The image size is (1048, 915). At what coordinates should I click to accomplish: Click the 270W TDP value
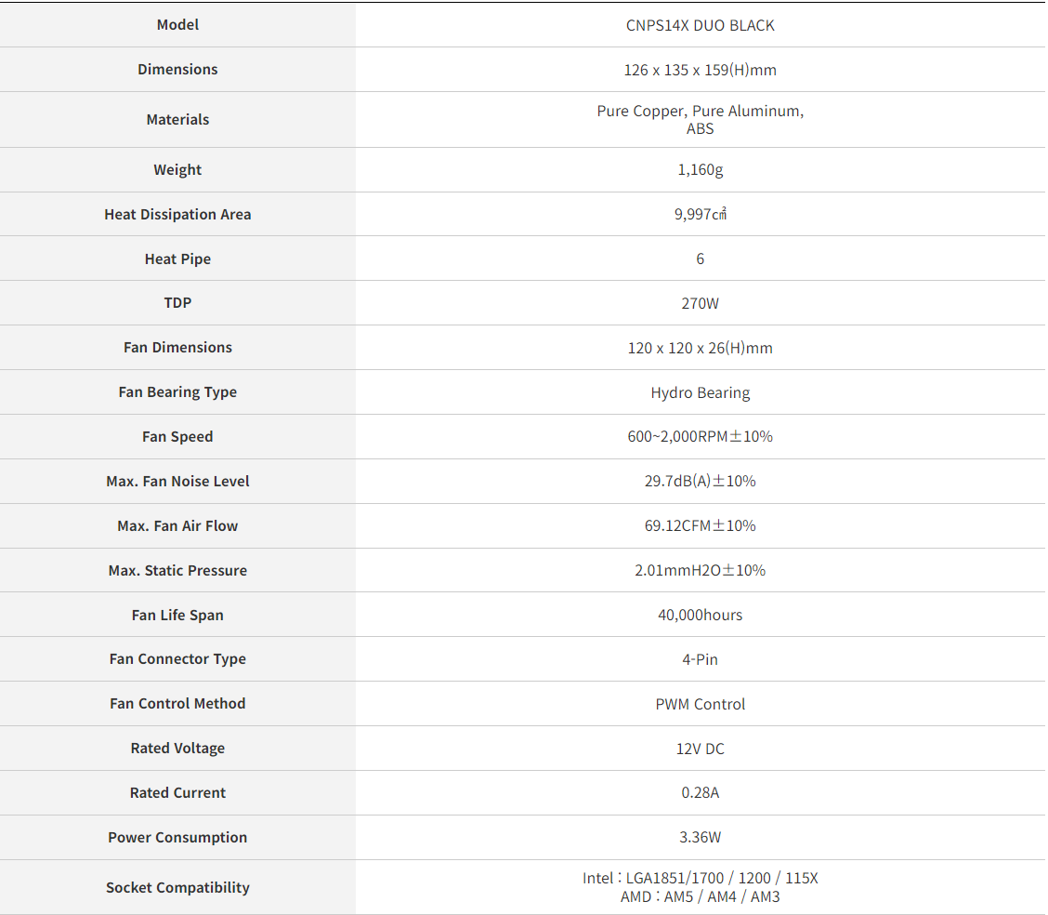point(700,303)
